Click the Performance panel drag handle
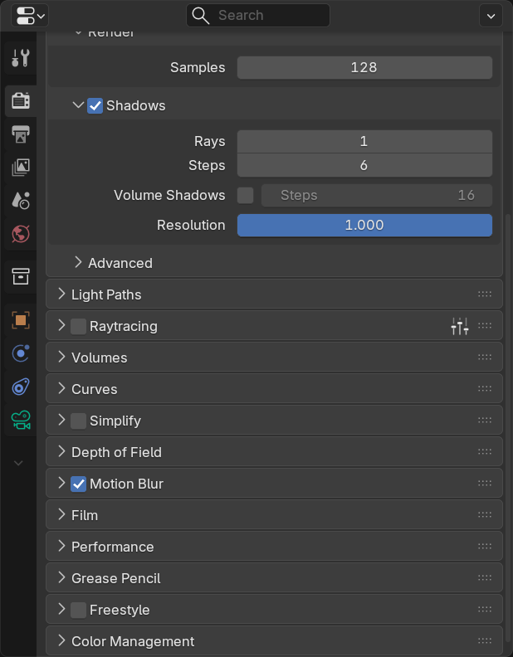 pyautogui.click(x=485, y=547)
